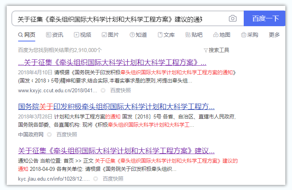Expand dropdown arrow next to kyc.jlau.edu.cn URL
Screen dimensions: 292x190
[95, 179]
